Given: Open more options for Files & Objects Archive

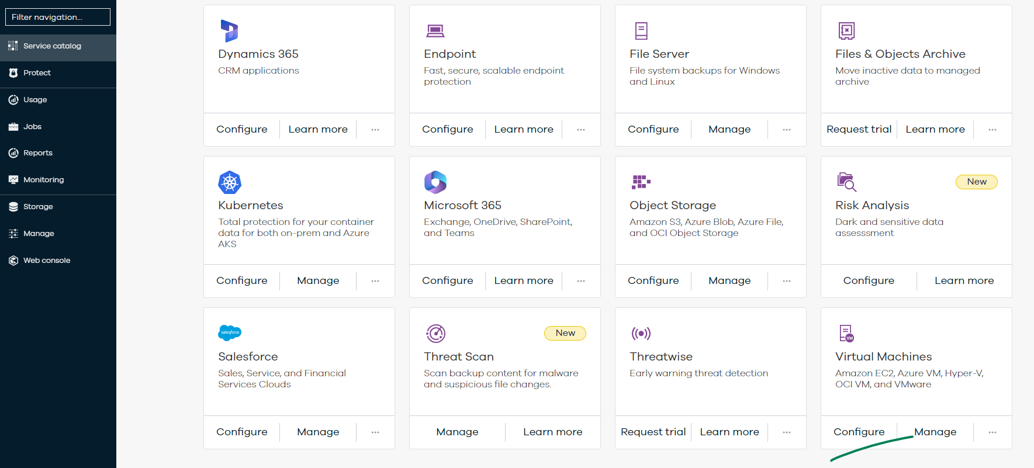Looking at the screenshot, I should tap(992, 130).
